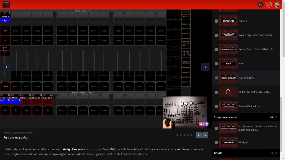Open the Obrigado lesson thumbnail
Viewport: 285px width, 160px height.
click(x=228, y=142)
